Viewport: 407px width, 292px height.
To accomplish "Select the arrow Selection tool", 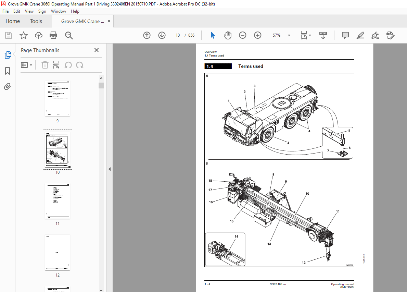I will point(213,35).
